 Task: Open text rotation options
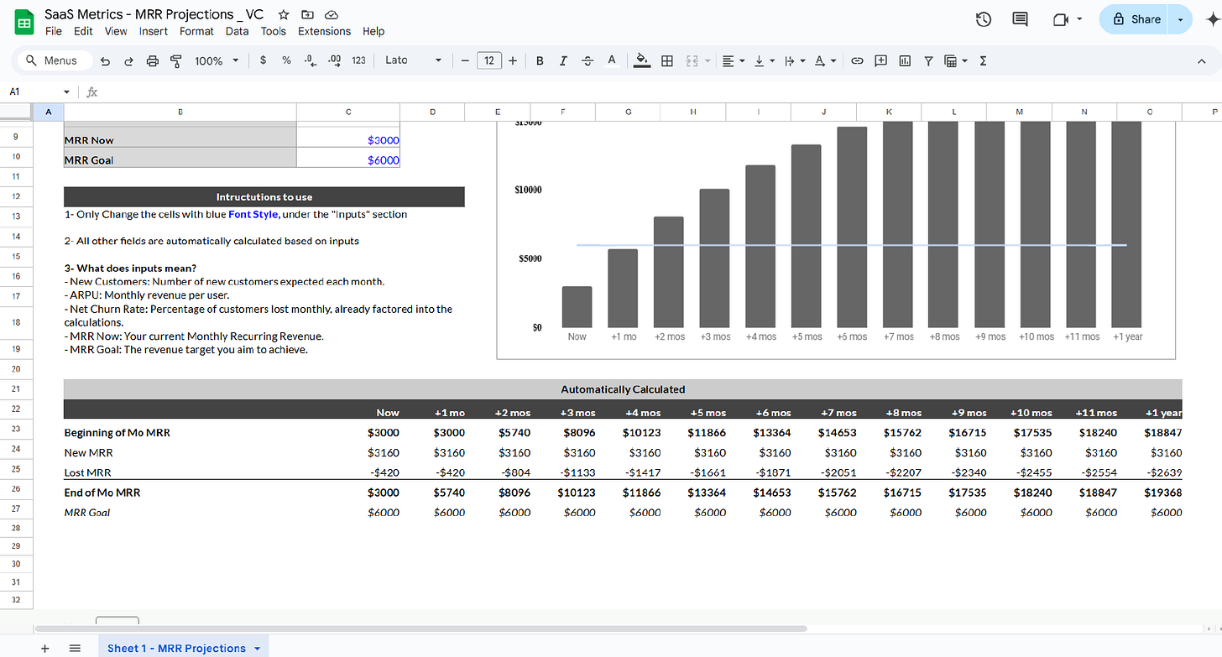[x=826, y=60]
